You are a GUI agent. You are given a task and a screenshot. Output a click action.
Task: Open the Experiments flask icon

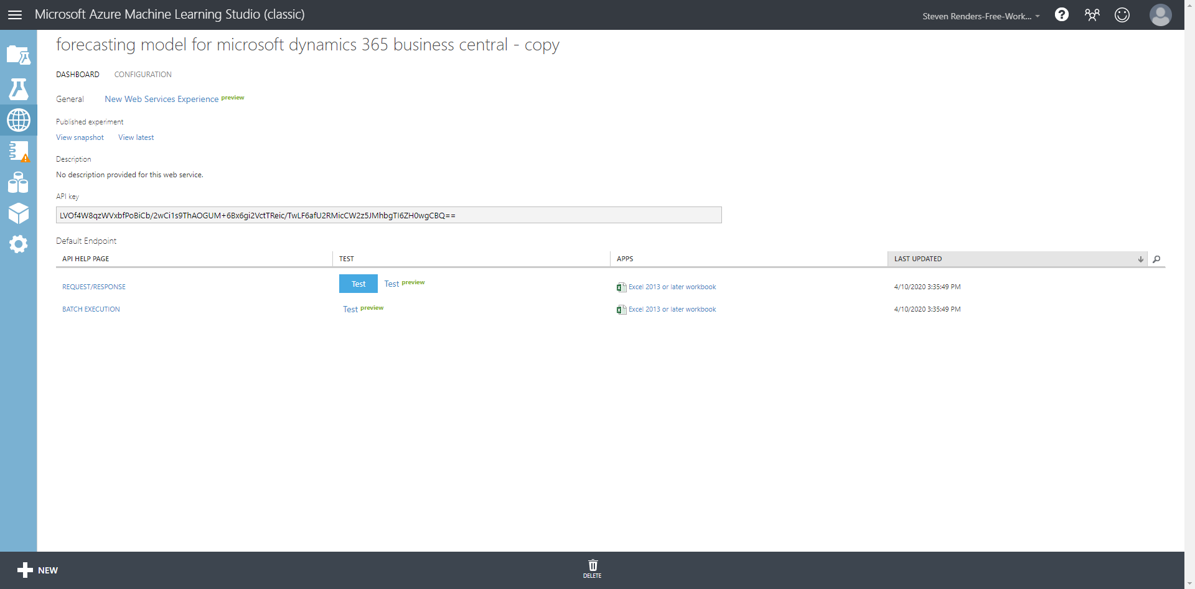tap(18, 89)
